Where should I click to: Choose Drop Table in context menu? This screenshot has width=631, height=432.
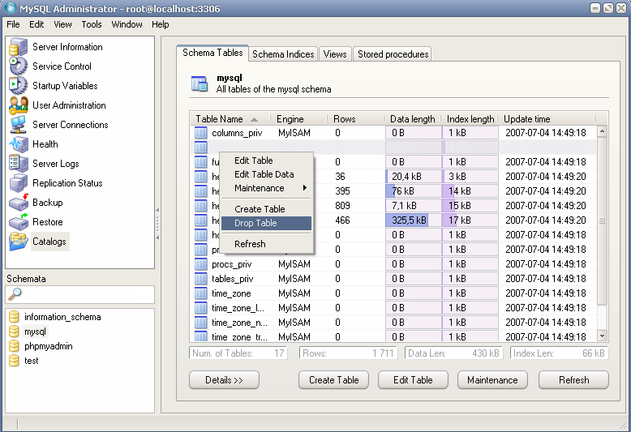click(x=267, y=223)
